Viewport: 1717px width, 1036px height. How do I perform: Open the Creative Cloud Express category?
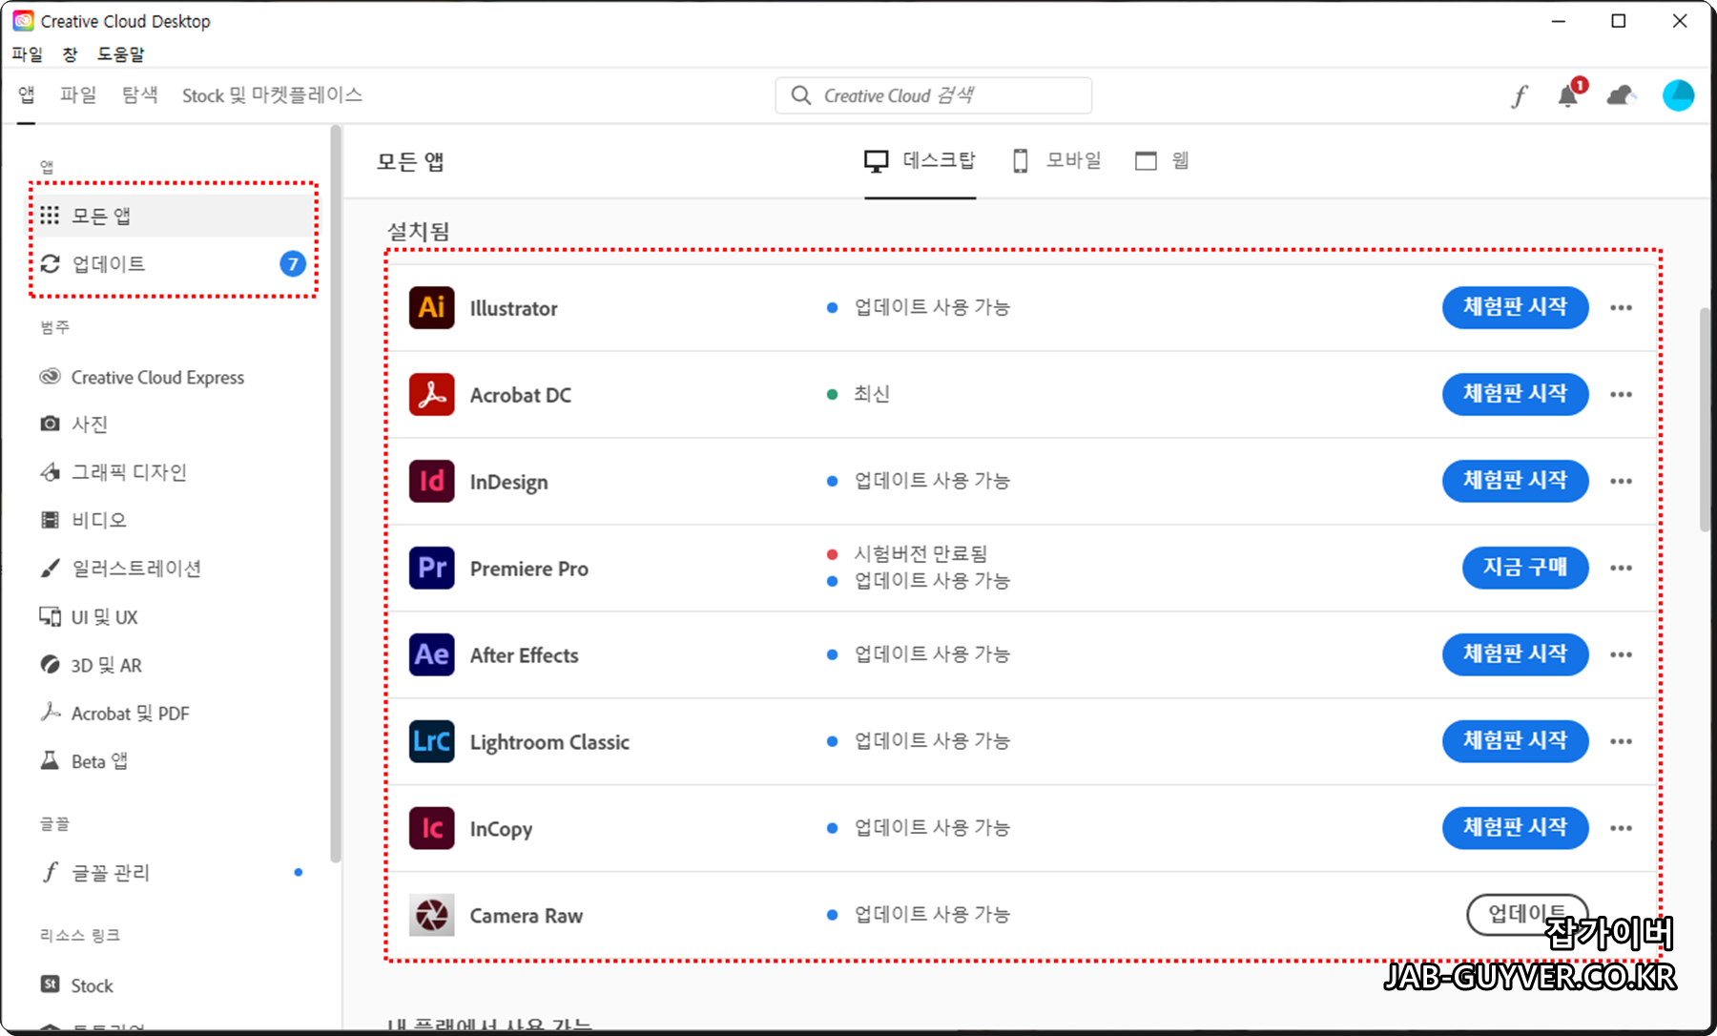(142, 378)
